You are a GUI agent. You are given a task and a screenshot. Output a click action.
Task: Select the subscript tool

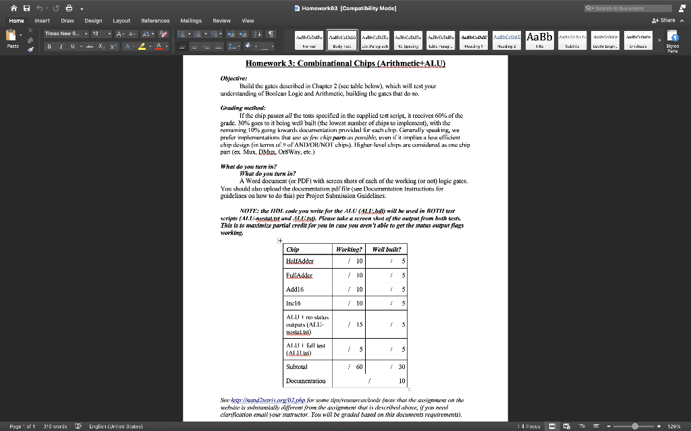pos(101,46)
